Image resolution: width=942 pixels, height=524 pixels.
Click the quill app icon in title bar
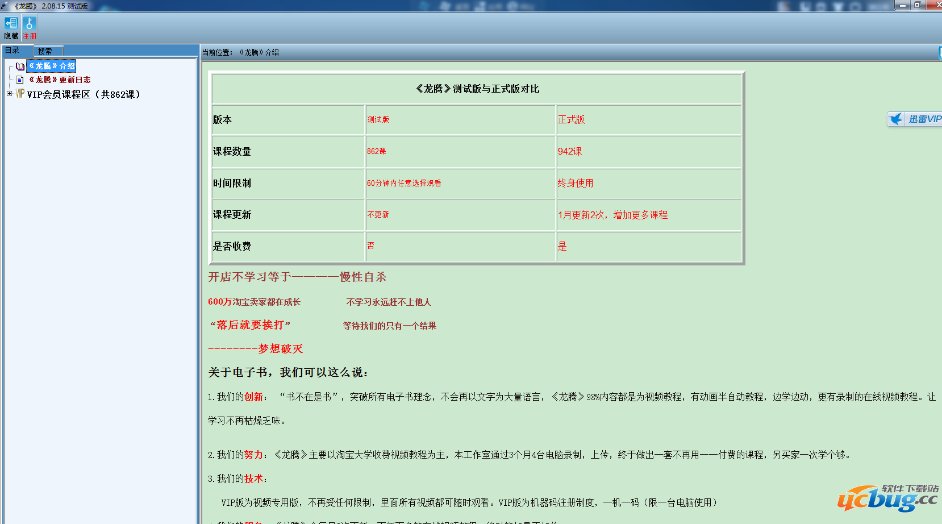pyautogui.click(x=5, y=6)
